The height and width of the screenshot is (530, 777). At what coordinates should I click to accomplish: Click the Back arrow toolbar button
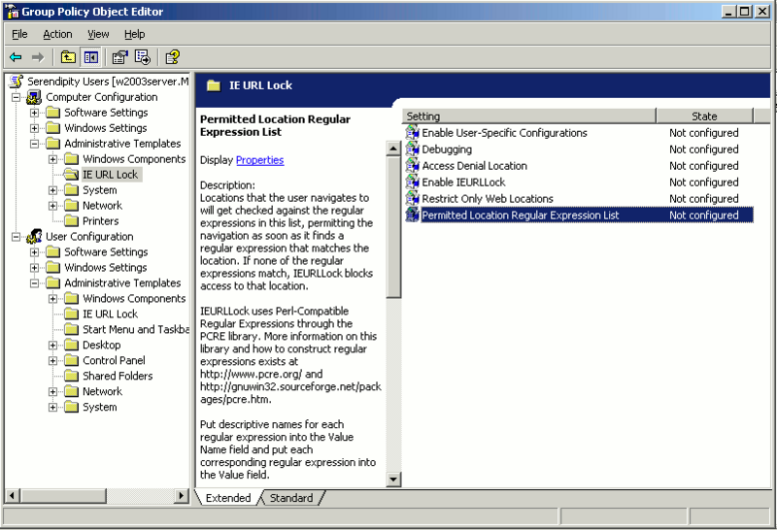(x=16, y=57)
